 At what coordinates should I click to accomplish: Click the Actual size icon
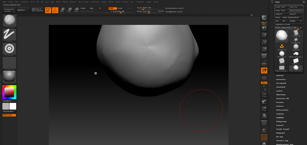click(264, 42)
